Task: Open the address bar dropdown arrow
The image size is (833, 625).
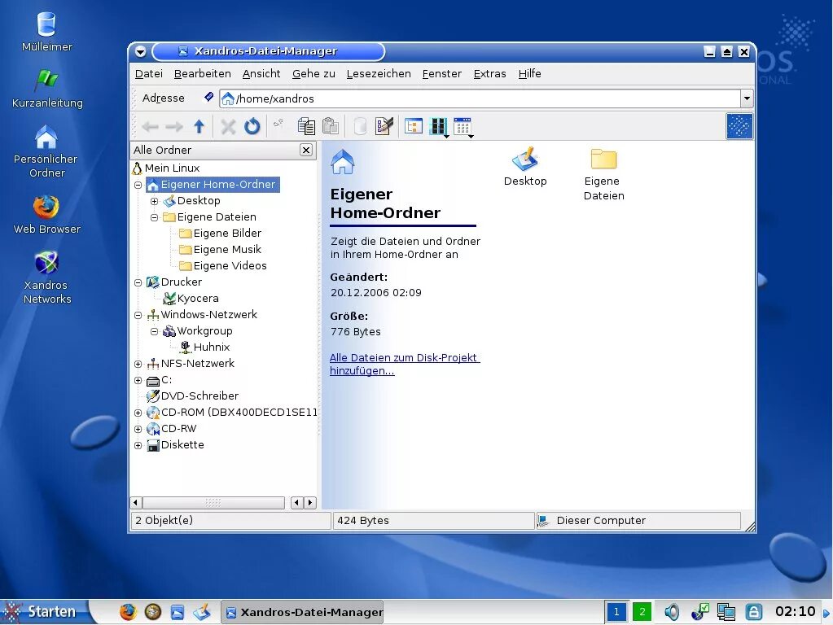Action: pos(747,98)
